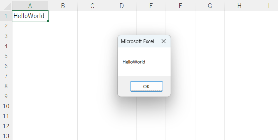Viewport: 278px width, 140px height.
Task: Select column H header
Action: tap(239, 6)
